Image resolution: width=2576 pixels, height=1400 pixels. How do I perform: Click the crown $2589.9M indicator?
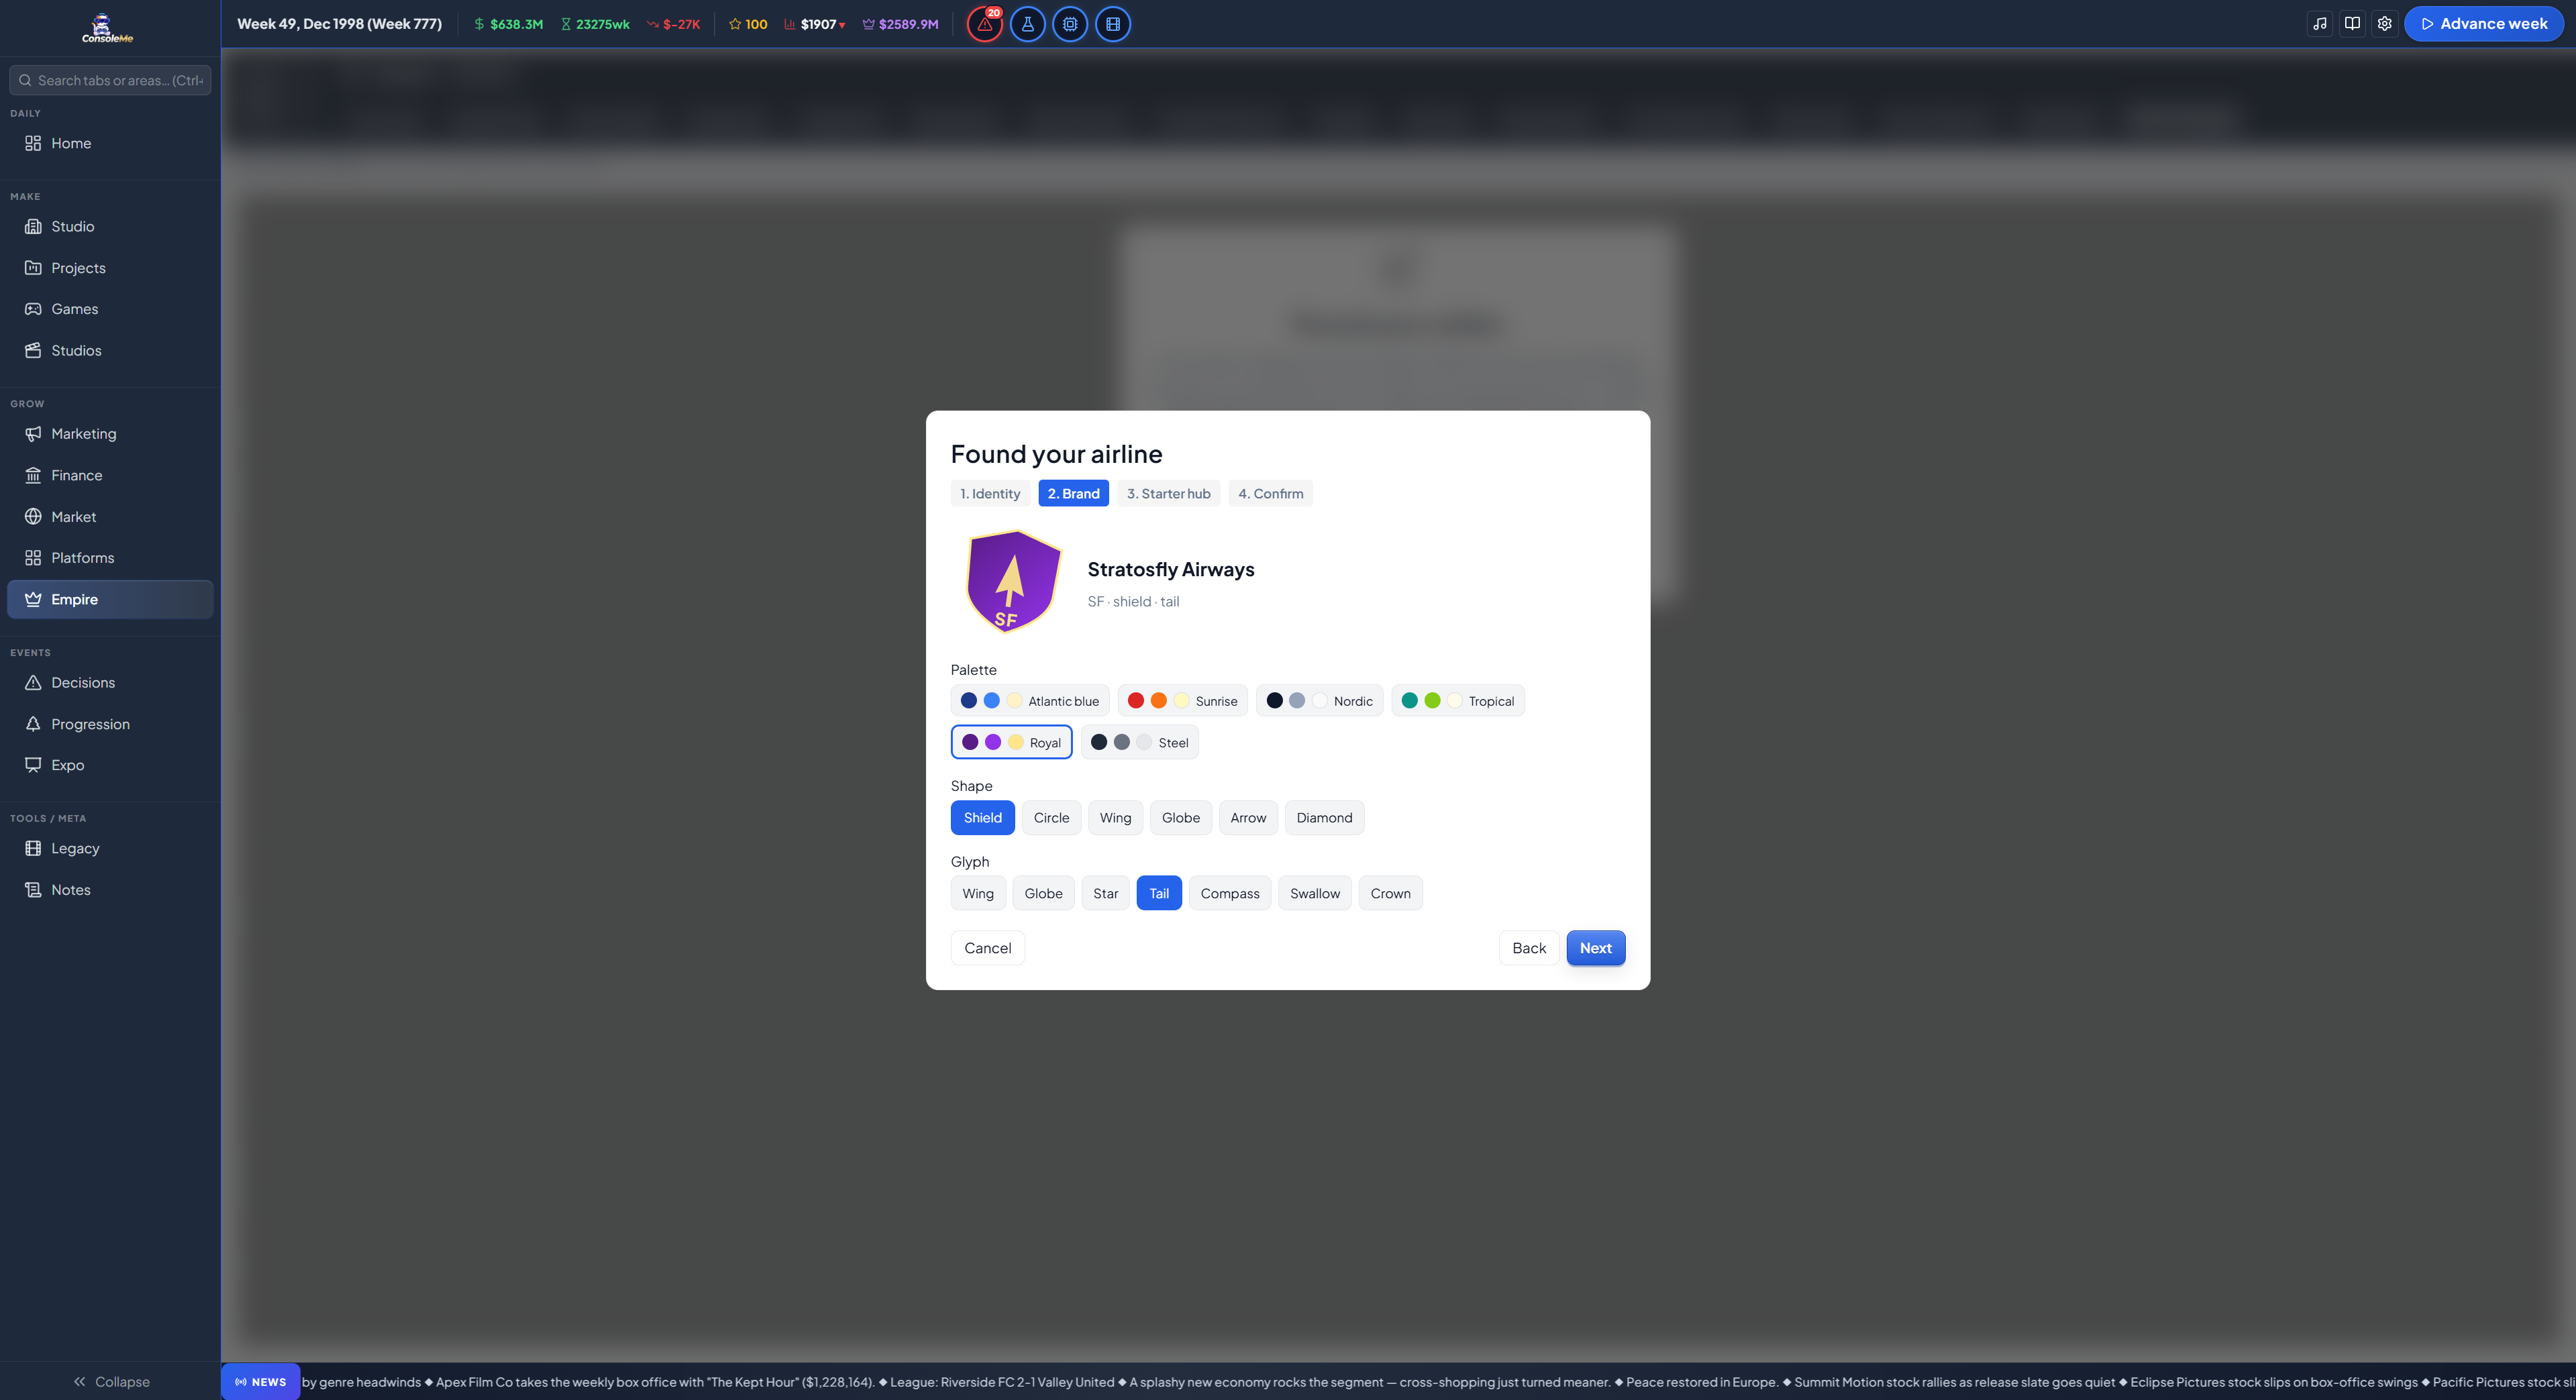click(x=900, y=24)
